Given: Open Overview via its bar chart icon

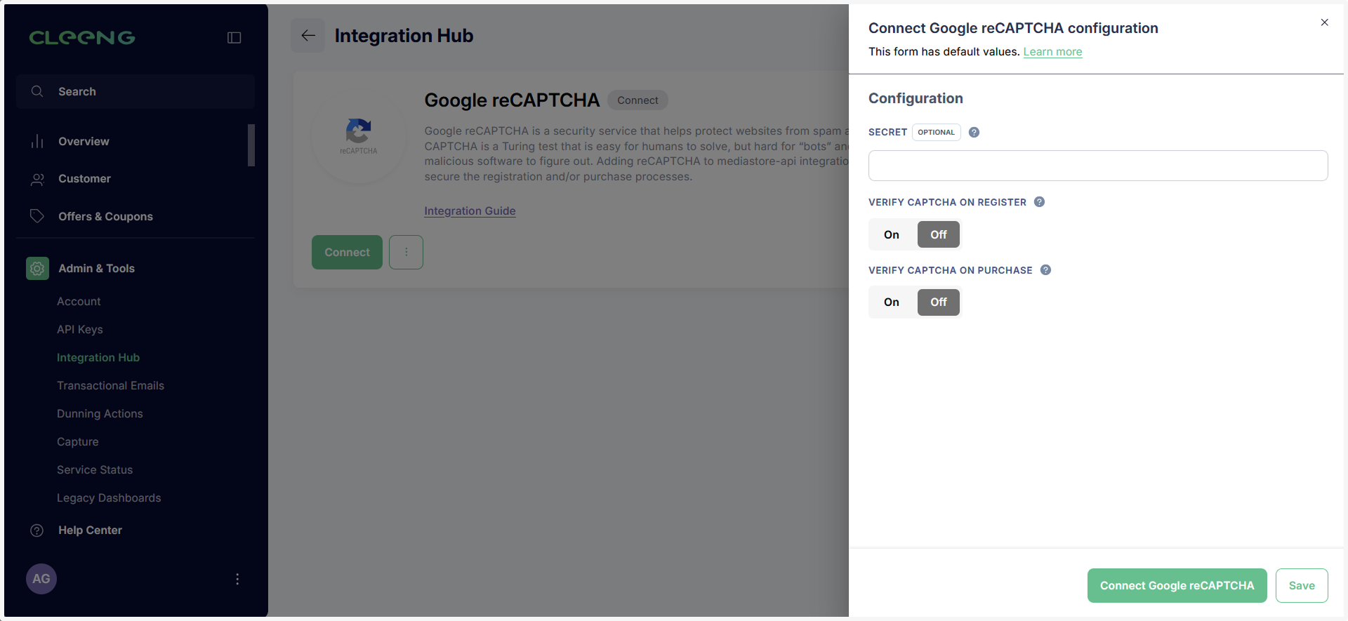Looking at the screenshot, I should click(37, 142).
